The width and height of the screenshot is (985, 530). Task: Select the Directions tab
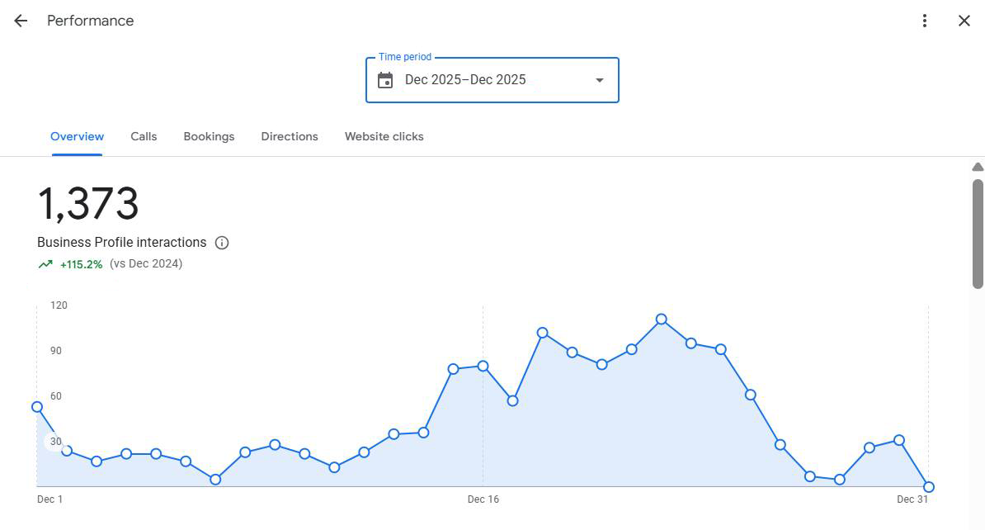pyautogui.click(x=290, y=137)
